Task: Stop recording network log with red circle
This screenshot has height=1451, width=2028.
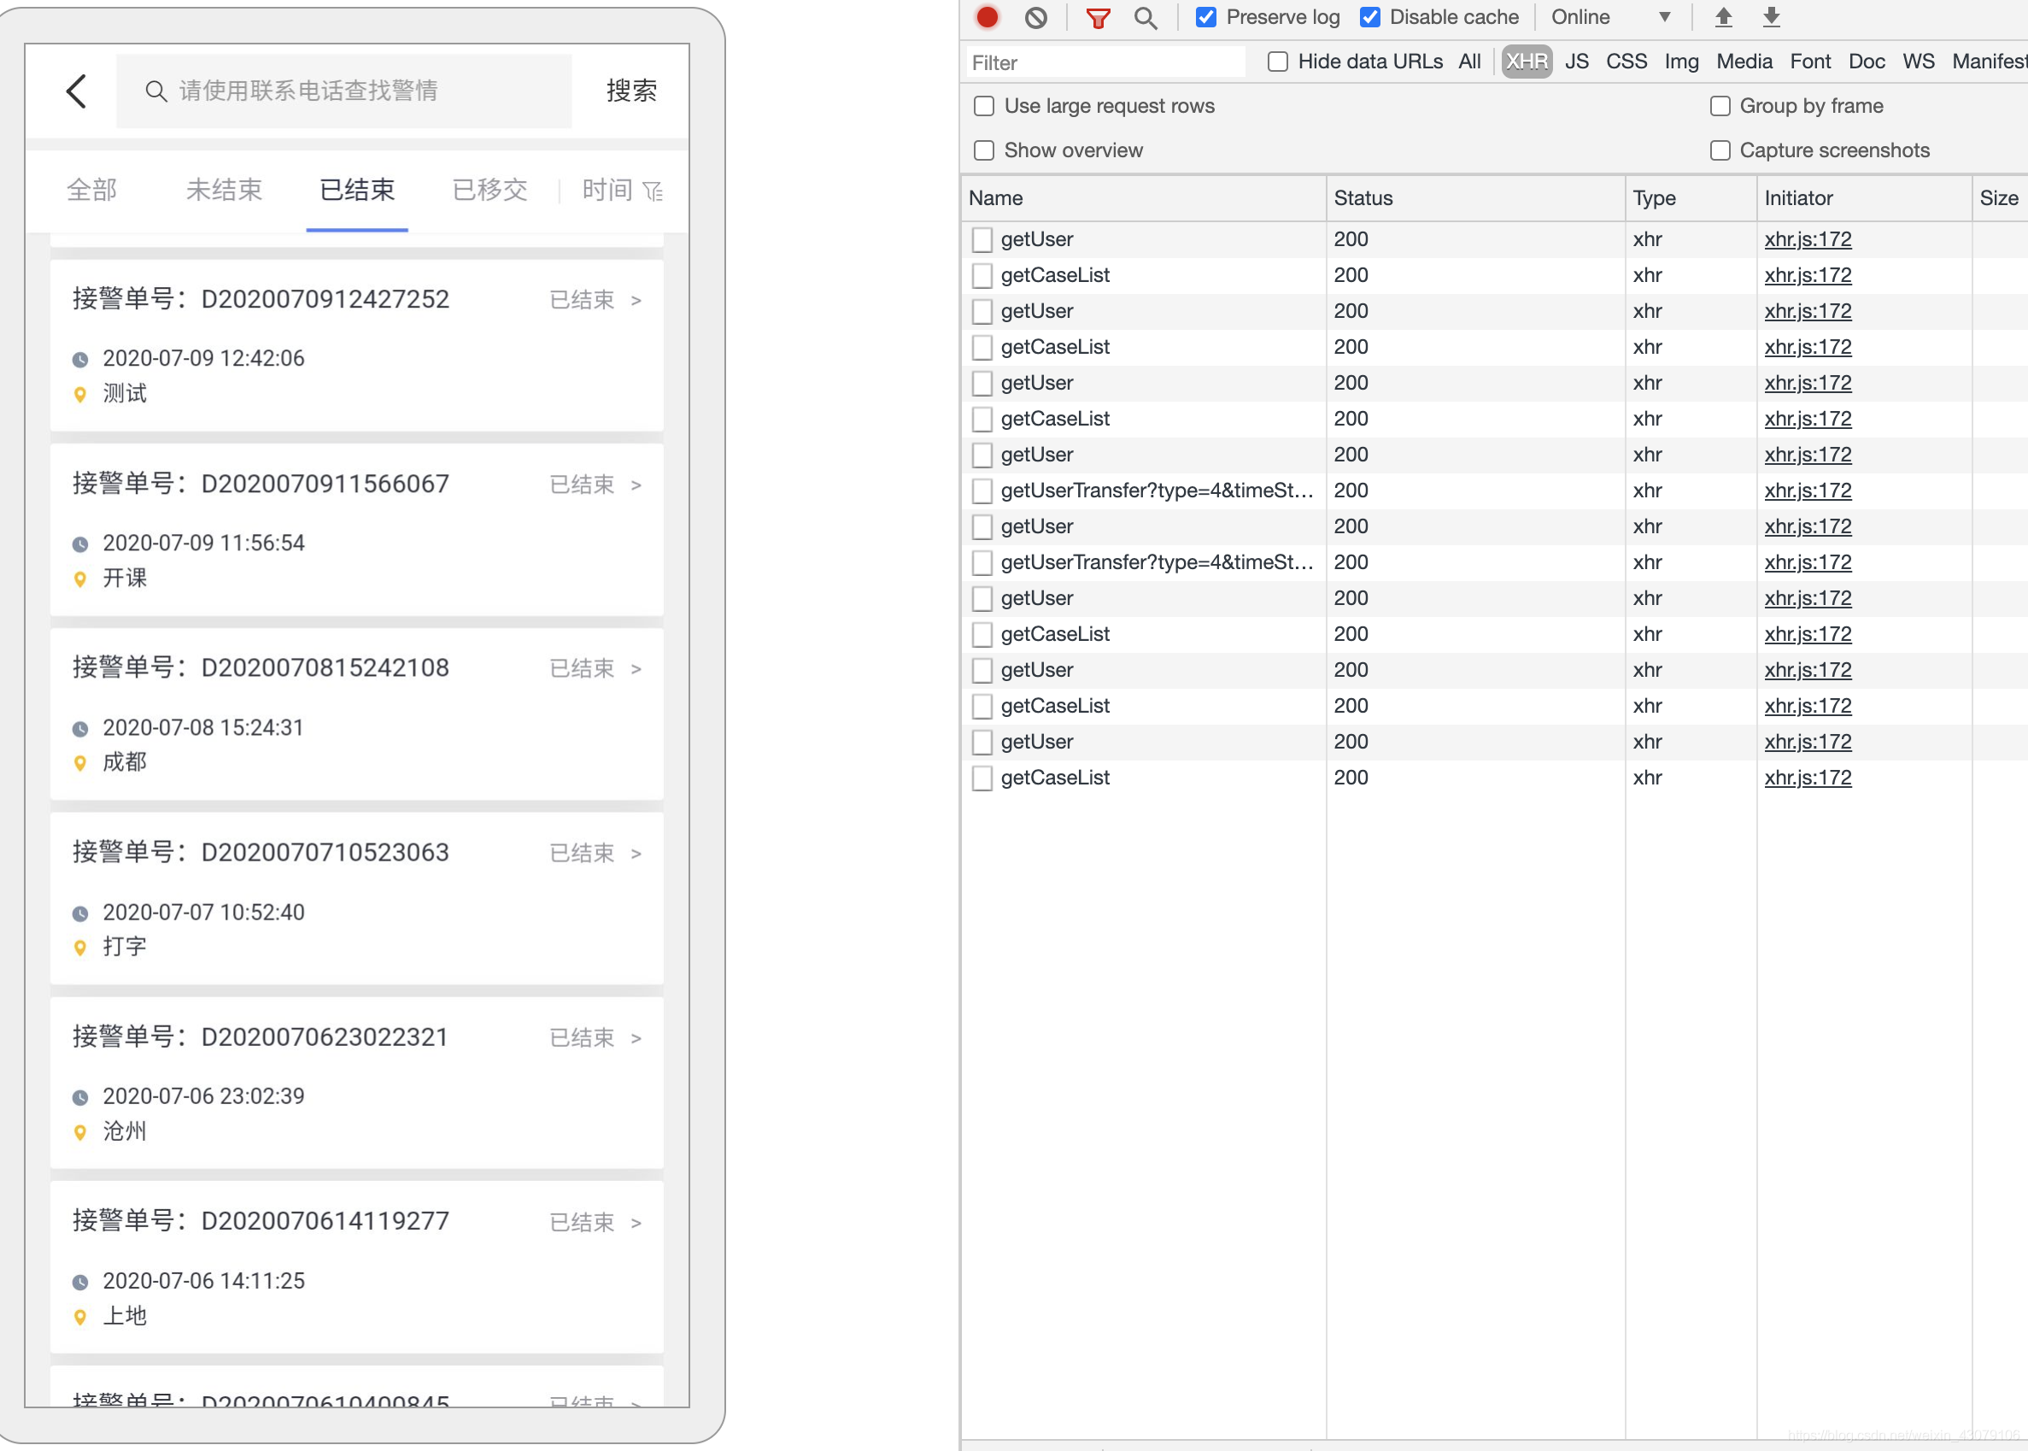Action: coord(988,17)
